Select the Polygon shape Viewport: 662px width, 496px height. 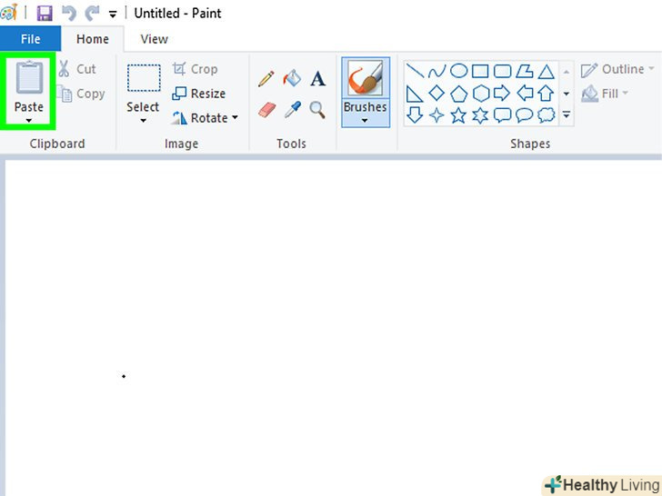click(x=525, y=71)
